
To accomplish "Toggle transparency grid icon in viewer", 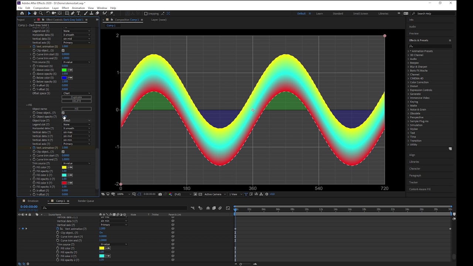I will 200,194.
